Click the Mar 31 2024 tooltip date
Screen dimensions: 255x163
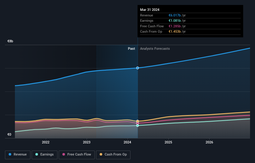150,10
